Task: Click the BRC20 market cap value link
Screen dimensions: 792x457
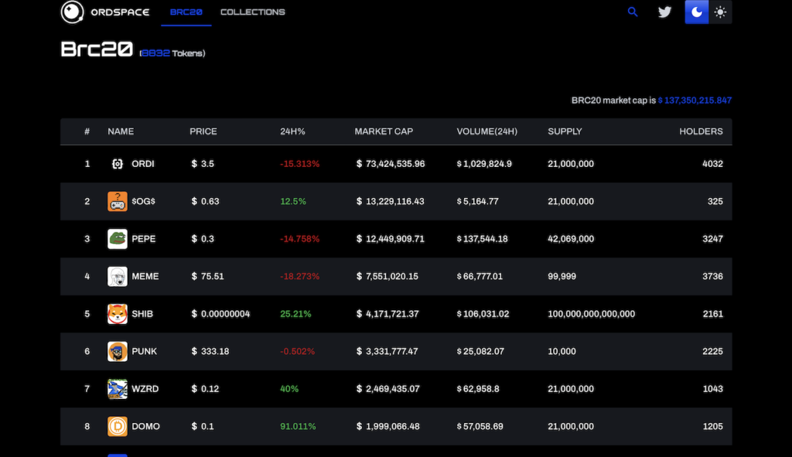Action: pyautogui.click(x=695, y=100)
